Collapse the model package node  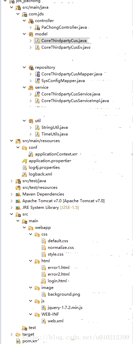[x=24, y=34]
